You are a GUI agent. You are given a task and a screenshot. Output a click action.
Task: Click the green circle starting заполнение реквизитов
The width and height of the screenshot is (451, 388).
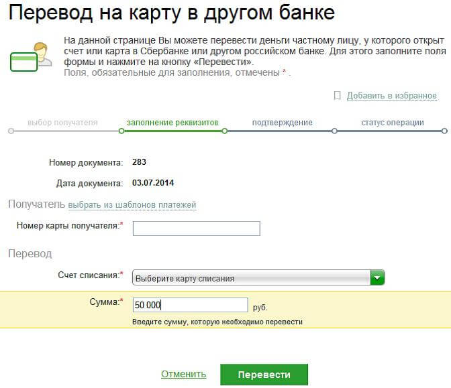pyautogui.click(x=121, y=131)
